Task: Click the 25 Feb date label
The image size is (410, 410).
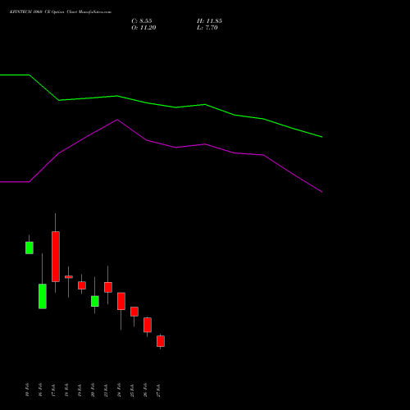Action: (x=132, y=389)
